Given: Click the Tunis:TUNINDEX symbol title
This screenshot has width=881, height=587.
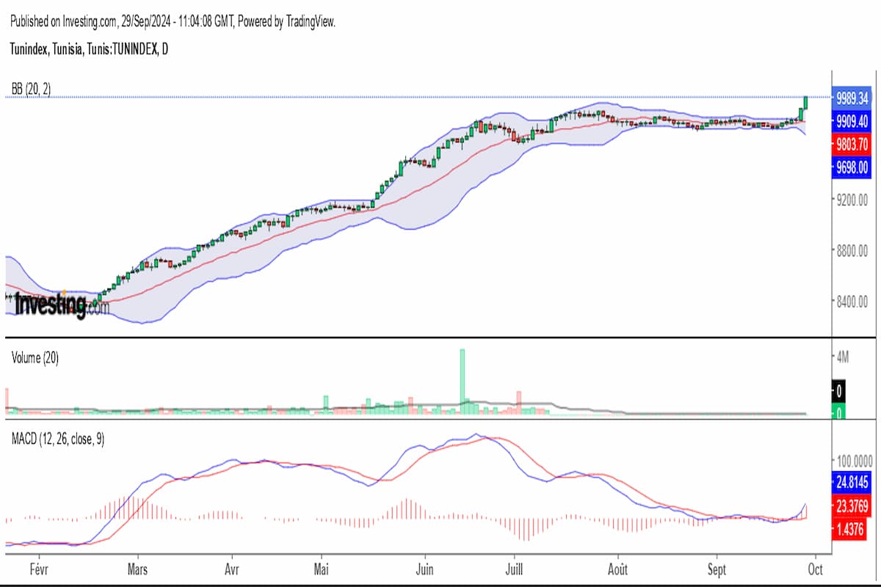Looking at the screenshot, I should (89, 50).
